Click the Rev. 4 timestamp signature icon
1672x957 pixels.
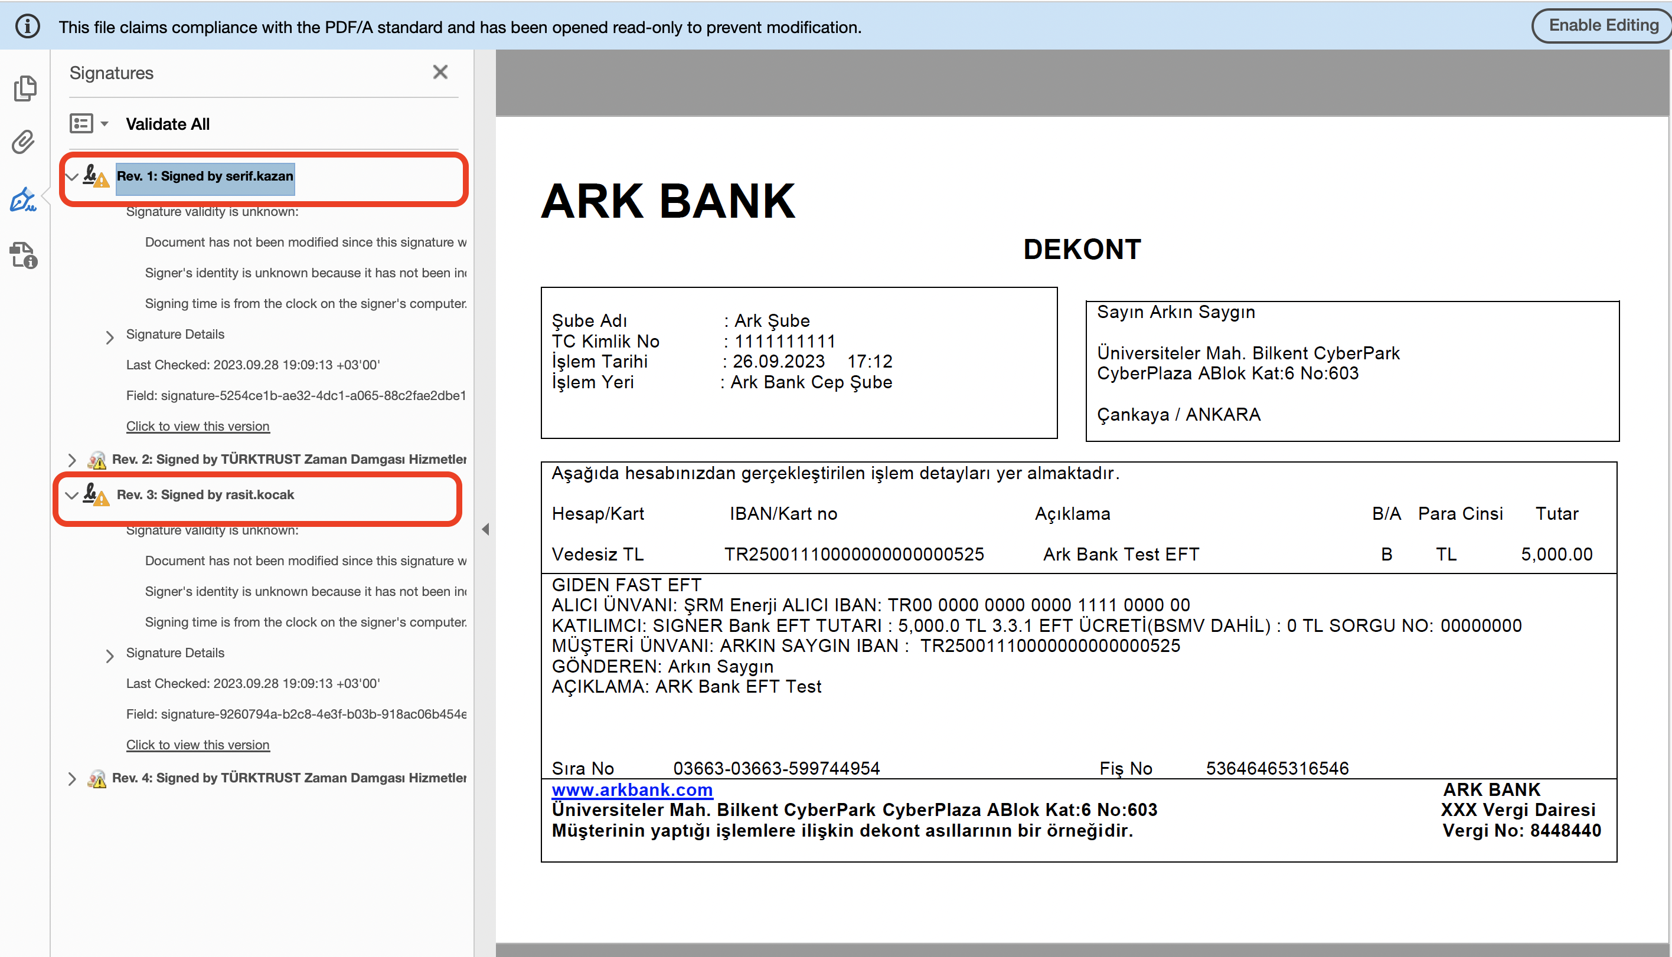click(97, 778)
